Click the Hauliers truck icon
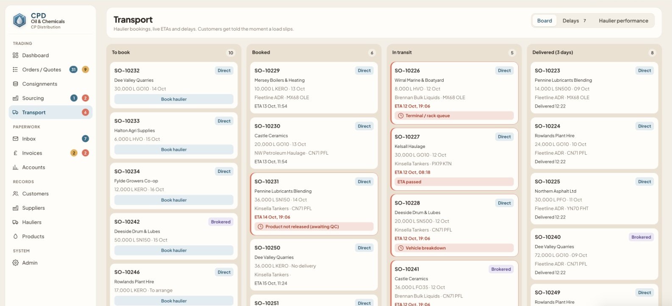 (15, 222)
